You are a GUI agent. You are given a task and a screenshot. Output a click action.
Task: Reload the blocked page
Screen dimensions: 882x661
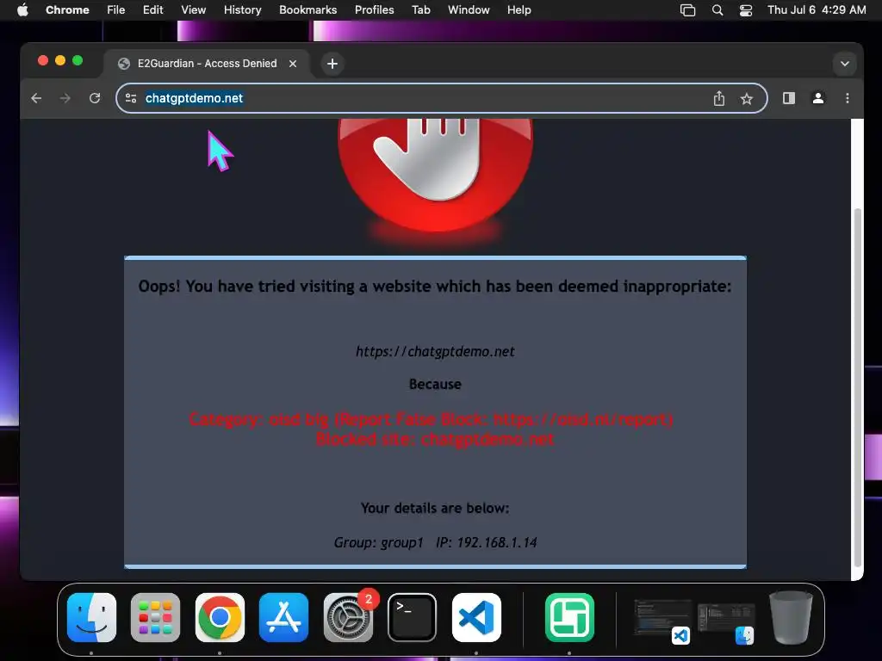pos(95,98)
